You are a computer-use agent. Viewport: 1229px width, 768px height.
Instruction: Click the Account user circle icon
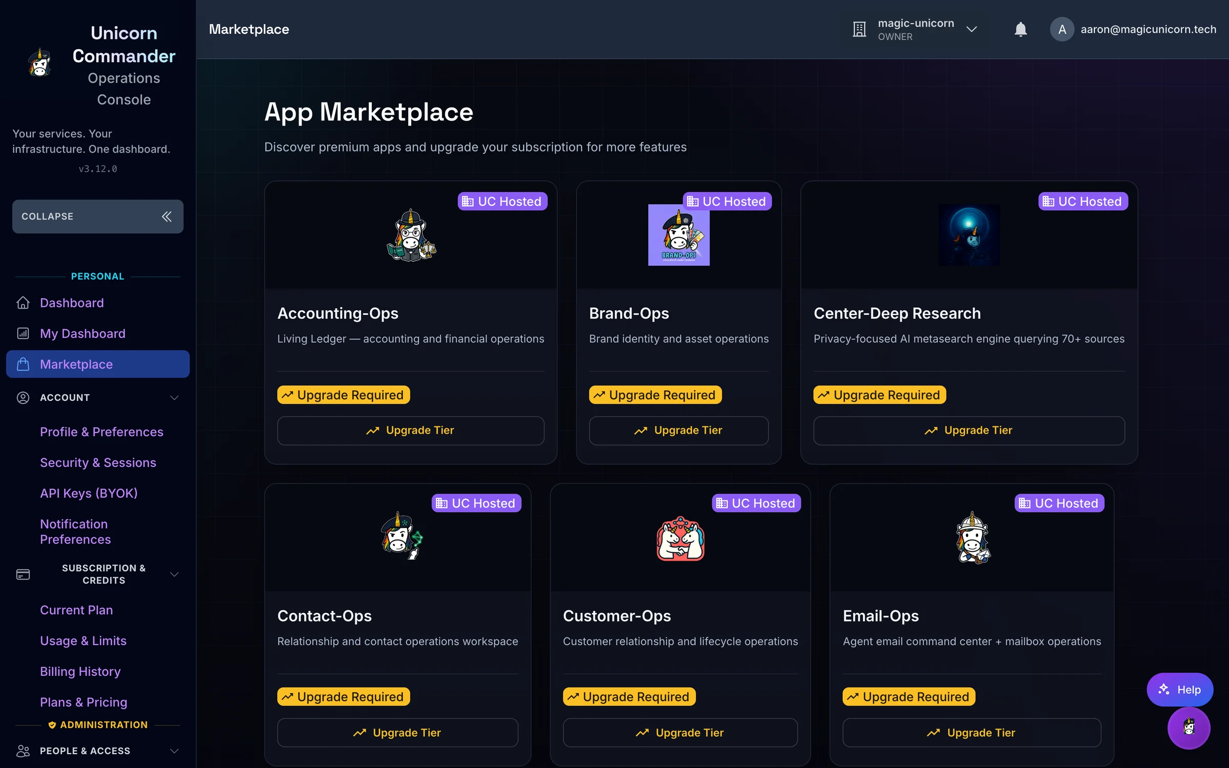(x=23, y=398)
